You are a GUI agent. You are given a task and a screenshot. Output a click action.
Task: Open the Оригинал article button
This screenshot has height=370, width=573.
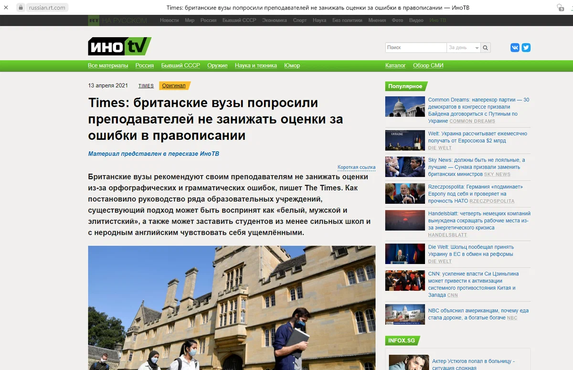(174, 86)
